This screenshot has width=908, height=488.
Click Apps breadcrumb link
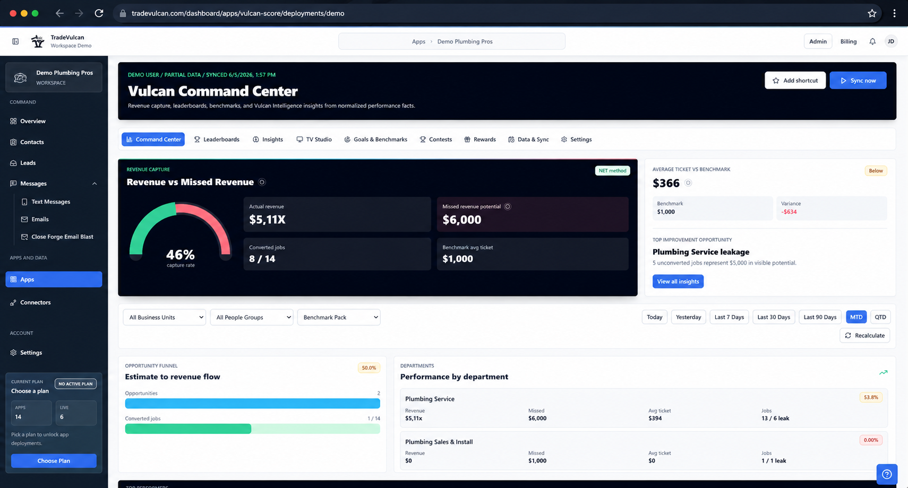(418, 41)
